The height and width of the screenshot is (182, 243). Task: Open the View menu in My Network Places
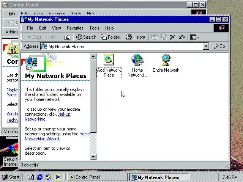click(x=56, y=28)
